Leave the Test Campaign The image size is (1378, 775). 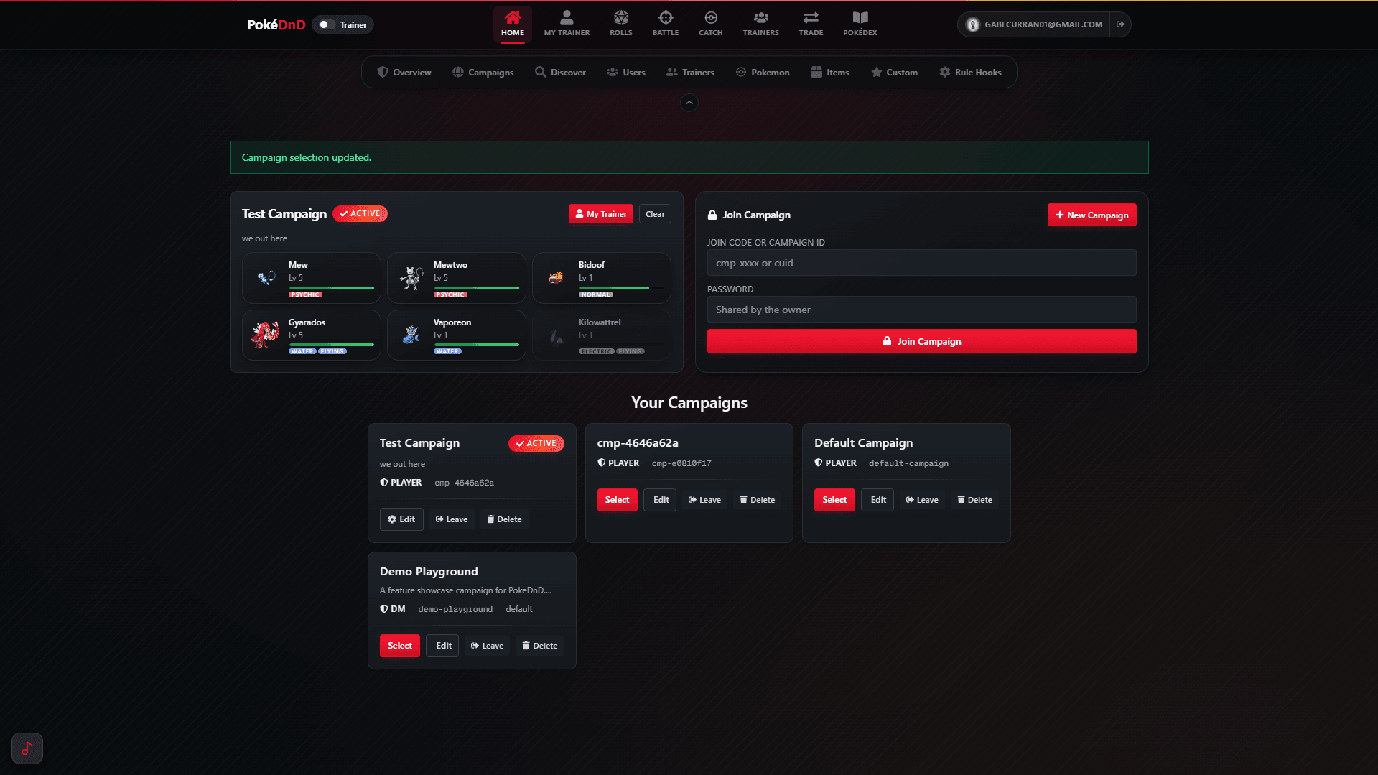[452, 519]
